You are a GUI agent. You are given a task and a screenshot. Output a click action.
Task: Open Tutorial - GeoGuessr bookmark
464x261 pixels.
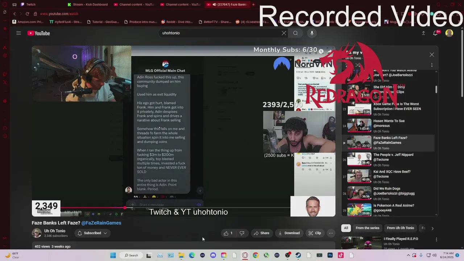[103, 22]
